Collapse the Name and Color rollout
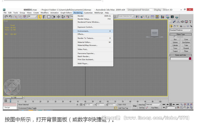The height and width of the screenshot is (123, 198). point(181,55)
